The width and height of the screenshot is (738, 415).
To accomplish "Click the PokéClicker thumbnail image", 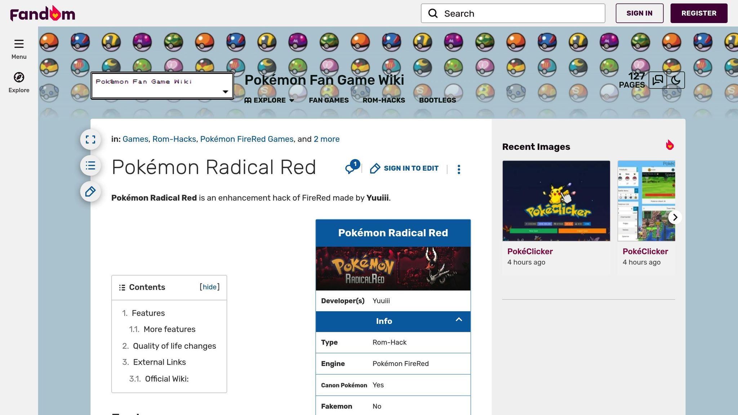I will [556, 201].
